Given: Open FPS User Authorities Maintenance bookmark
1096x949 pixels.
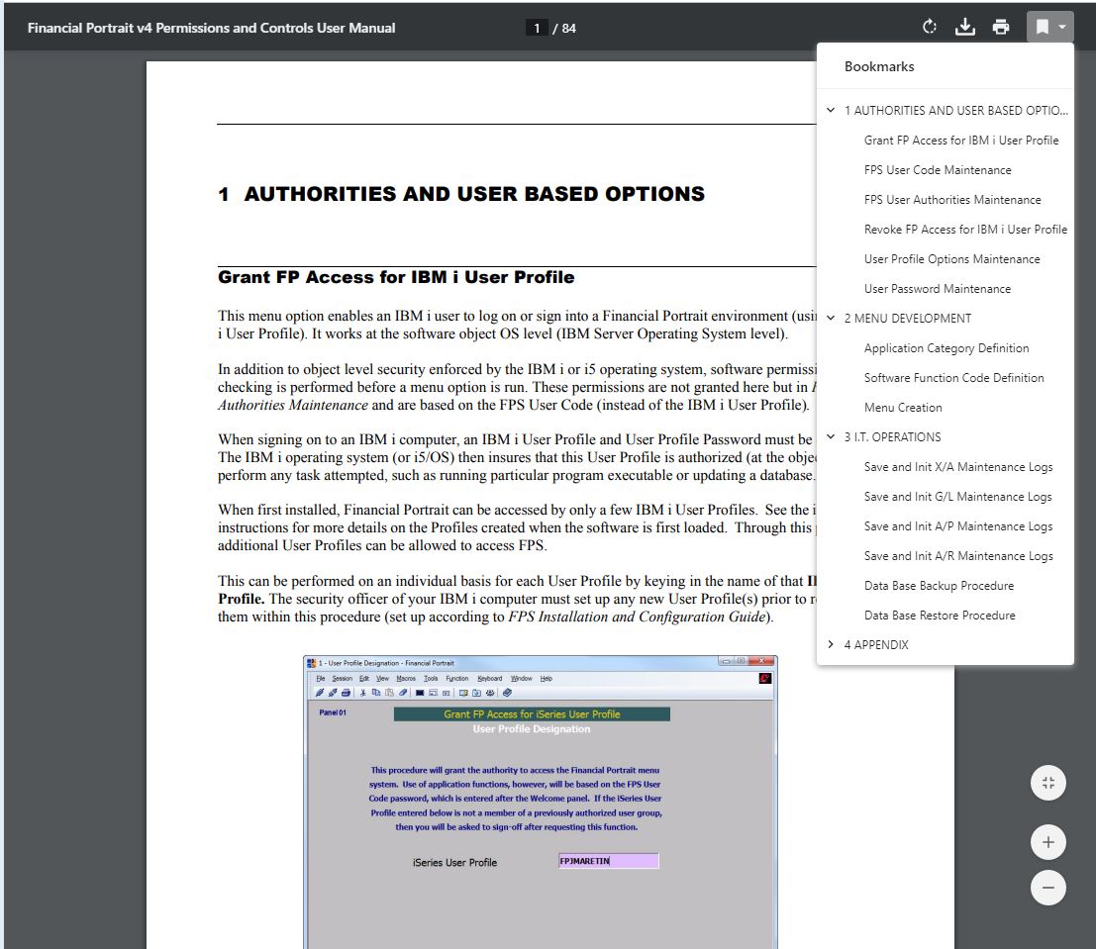Looking at the screenshot, I should pyautogui.click(x=952, y=200).
